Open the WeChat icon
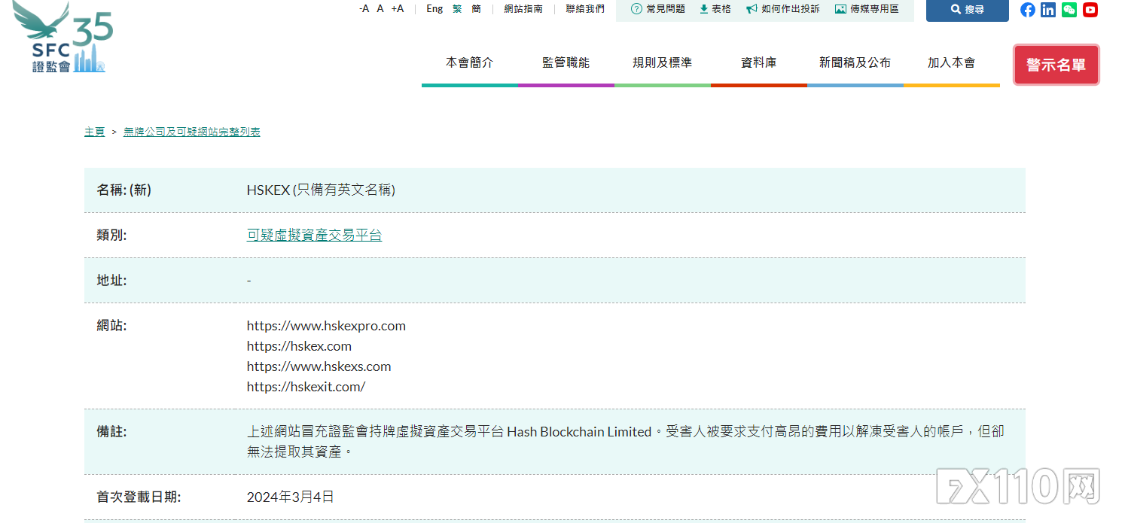 click(1069, 10)
